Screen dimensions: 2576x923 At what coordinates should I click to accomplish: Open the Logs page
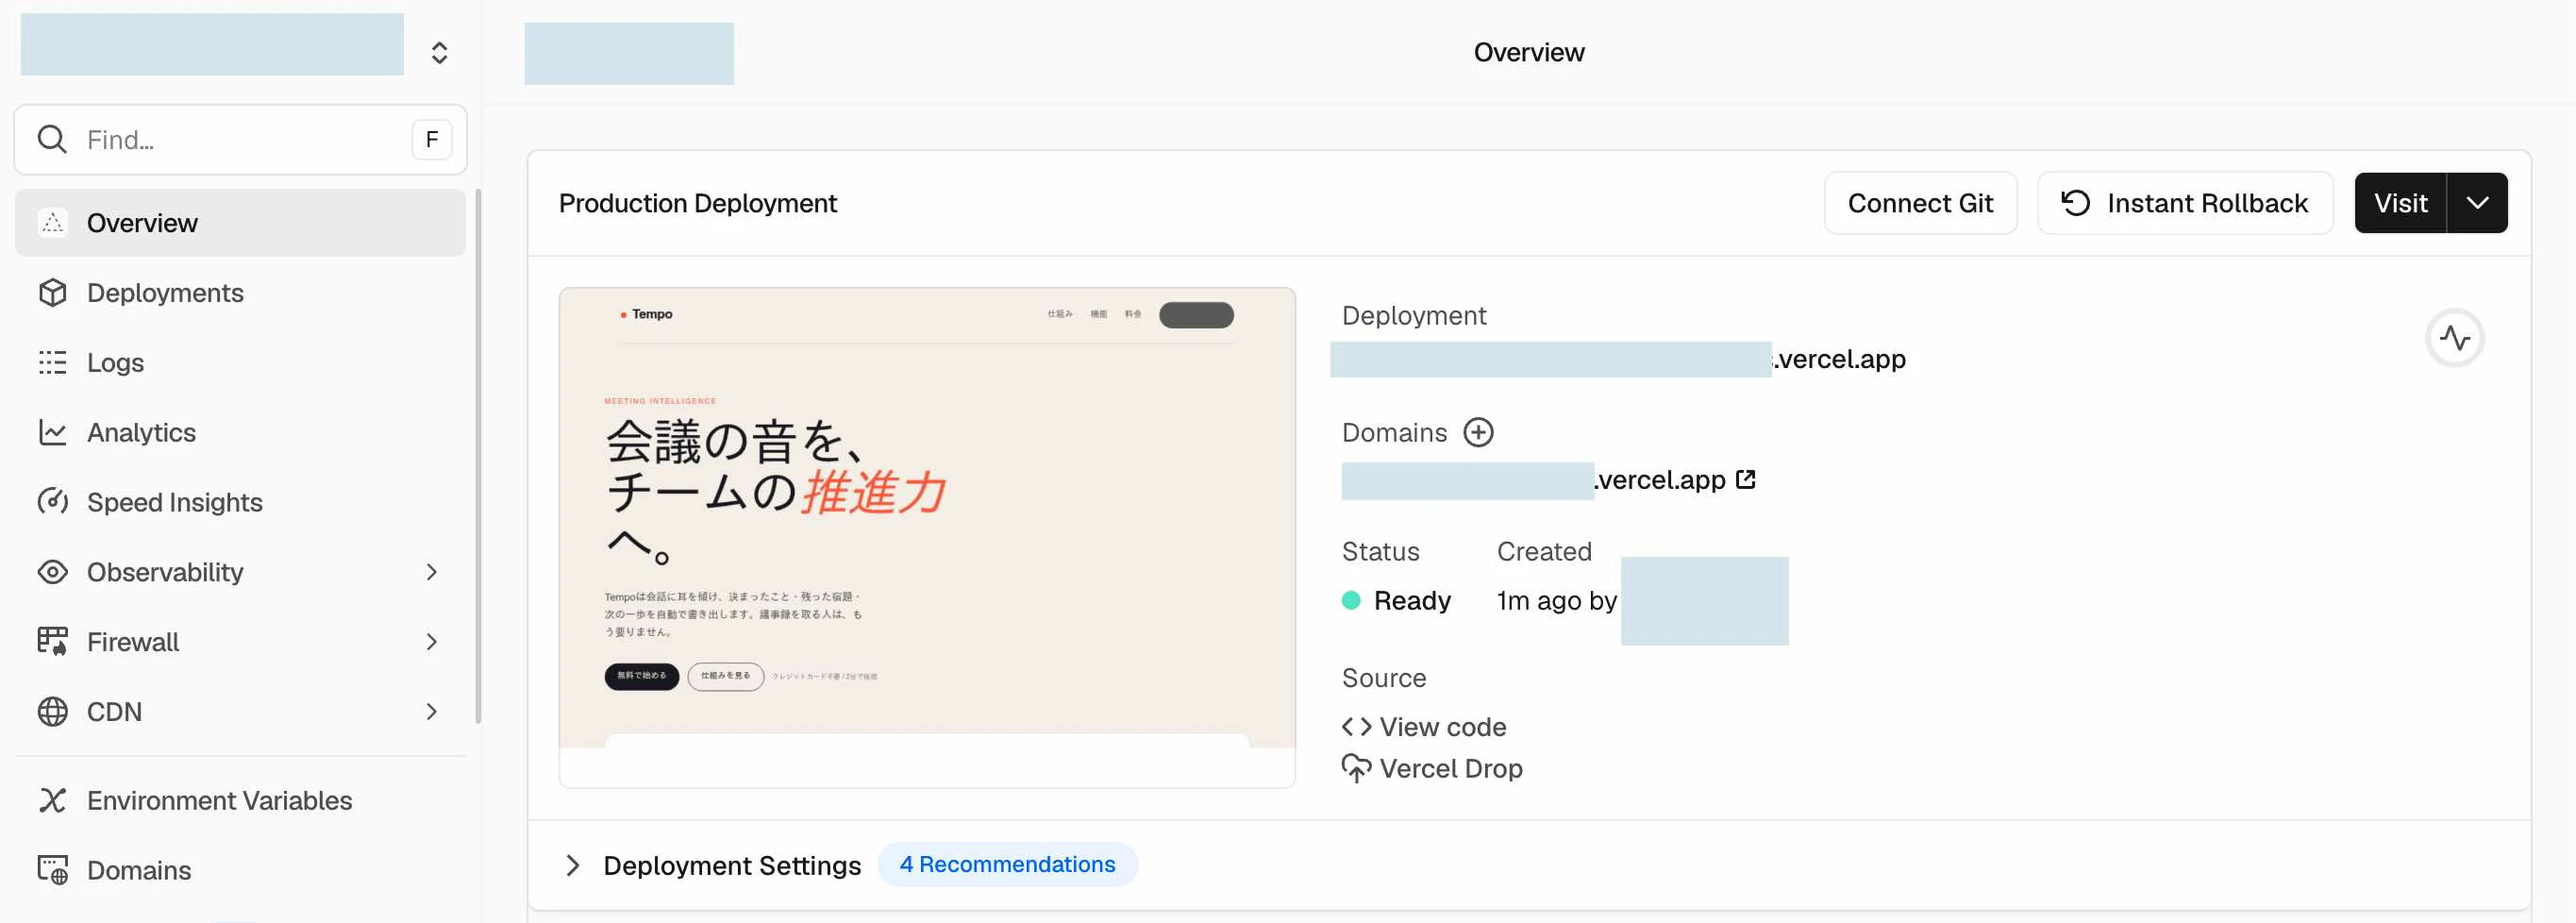240,362
